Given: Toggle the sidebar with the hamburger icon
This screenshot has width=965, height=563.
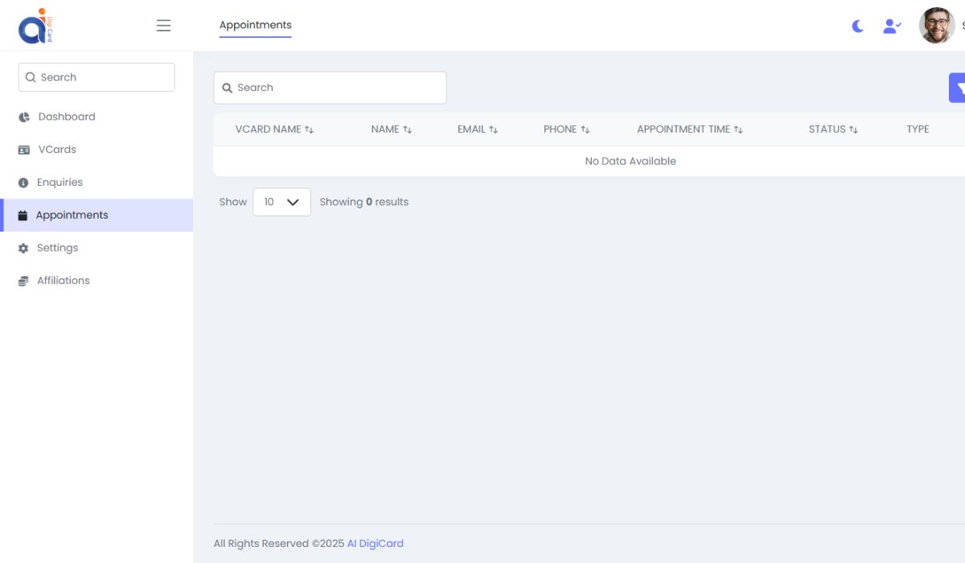Looking at the screenshot, I should click(163, 25).
